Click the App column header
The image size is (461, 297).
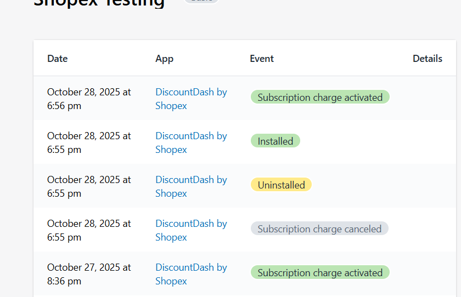pos(164,59)
